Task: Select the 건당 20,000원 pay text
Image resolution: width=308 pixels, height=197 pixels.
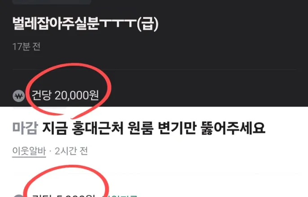Action: (65, 95)
